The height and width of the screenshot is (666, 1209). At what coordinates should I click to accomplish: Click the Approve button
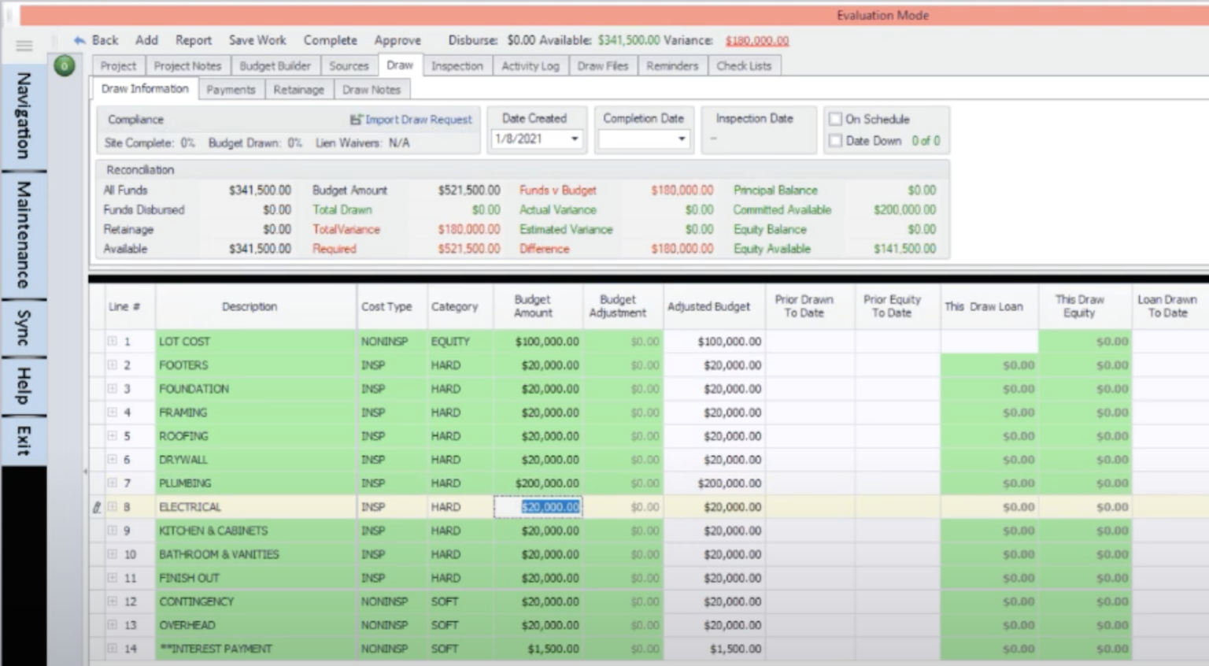pyautogui.click(x=397, y=40)
